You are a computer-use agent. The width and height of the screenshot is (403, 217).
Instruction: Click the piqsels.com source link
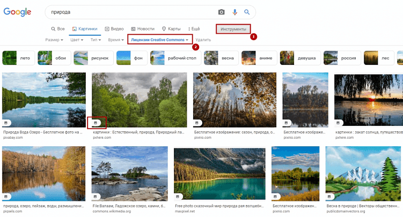[12, 211]
